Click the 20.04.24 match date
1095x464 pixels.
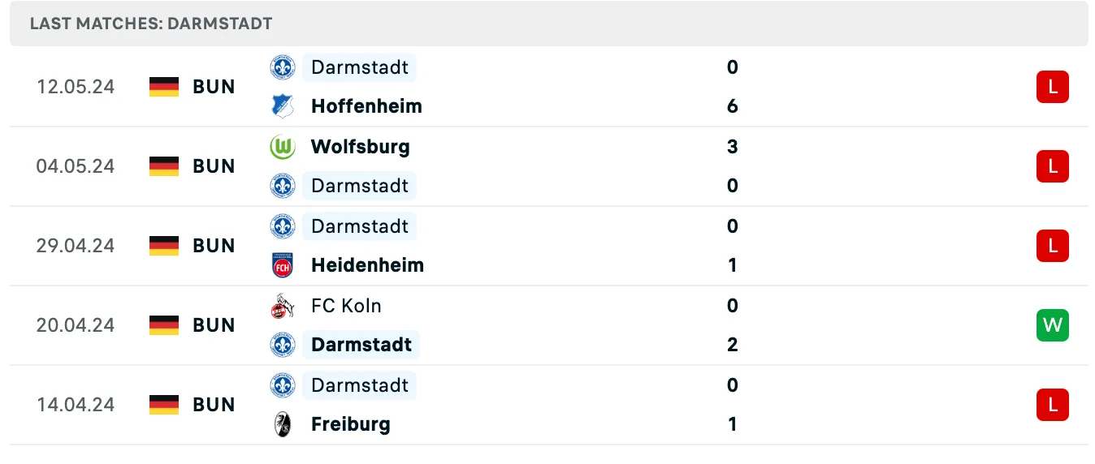tap(76, 325)
